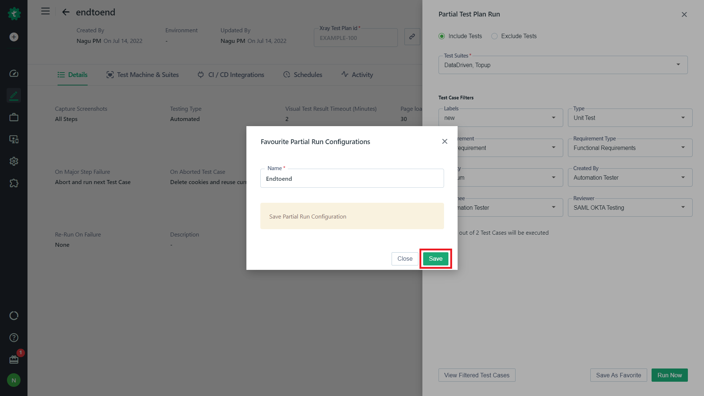Switch to the Schedules tab
Viewport: 704px width, 396px height.
click(x=303, y=75)
